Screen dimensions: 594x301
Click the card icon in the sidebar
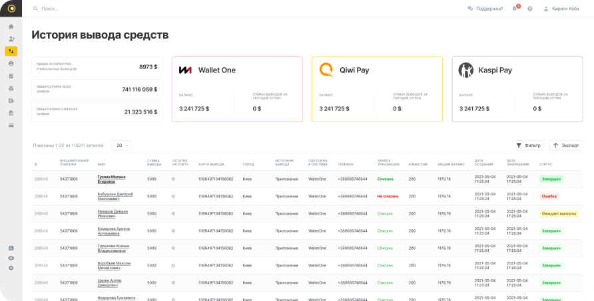tap(11, 125)
